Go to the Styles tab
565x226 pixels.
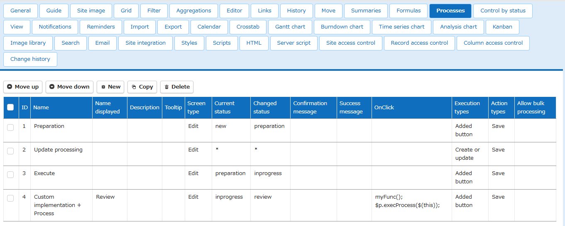tap(189, 43)
